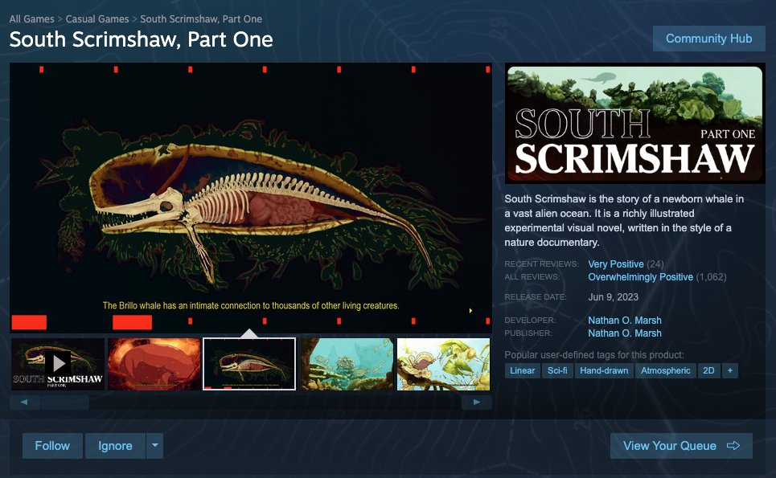This screenshot has width=776, height=478.
Task: Click 'Popular user-defined tags for this product' label
Action: pos(594,355)
